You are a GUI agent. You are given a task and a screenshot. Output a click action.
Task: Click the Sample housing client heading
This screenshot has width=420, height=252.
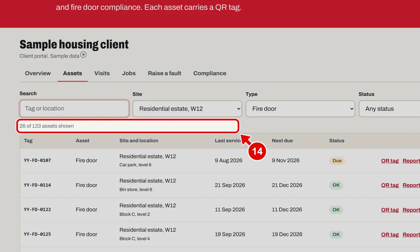coord(74,44)
